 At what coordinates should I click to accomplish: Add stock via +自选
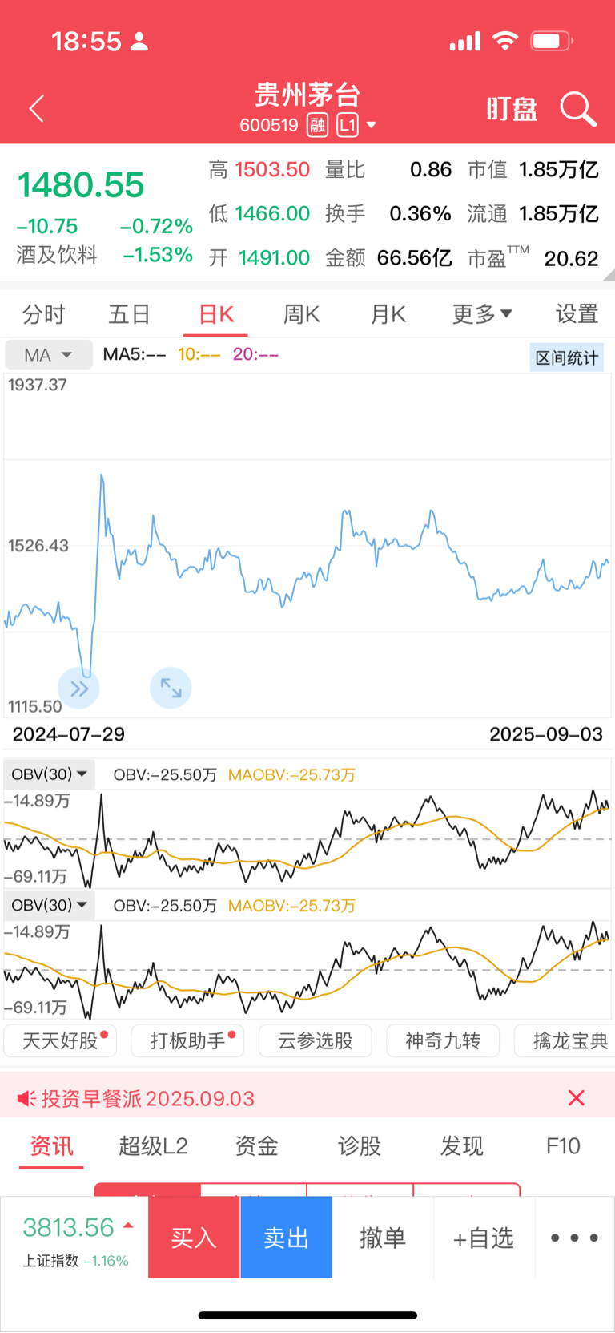484,1238
